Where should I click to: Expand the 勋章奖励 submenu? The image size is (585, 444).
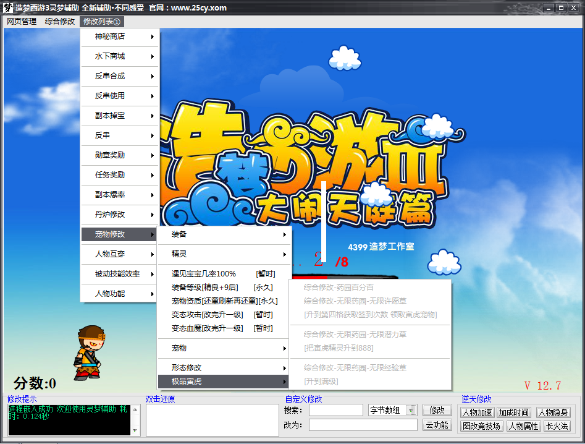pyautogui.click(x=120, y=155)
